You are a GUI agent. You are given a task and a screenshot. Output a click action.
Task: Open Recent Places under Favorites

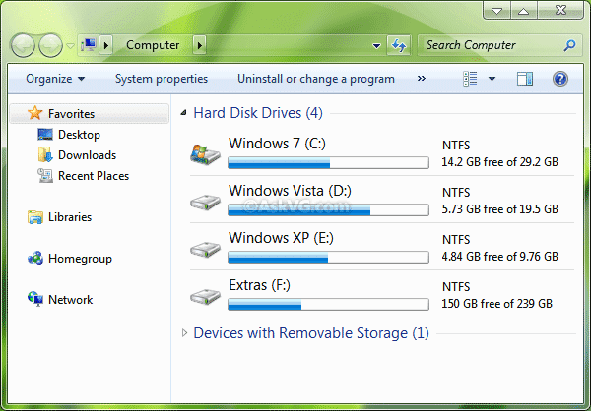(x=94, y=176)
